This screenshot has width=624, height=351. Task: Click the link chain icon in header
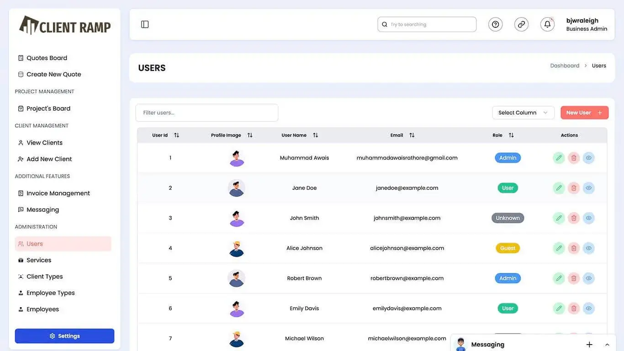[x=521, y=24]
